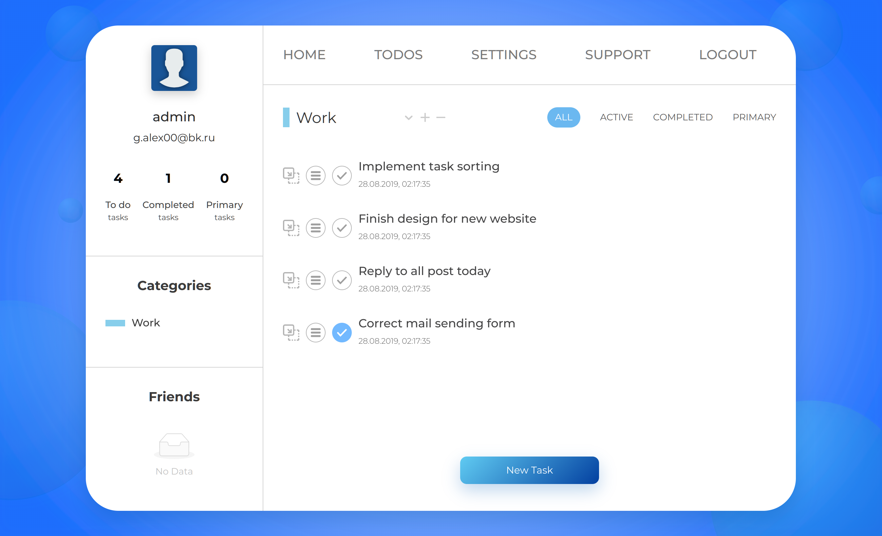Select the SETTINGS navigation menu item

[x=504, y=54]
